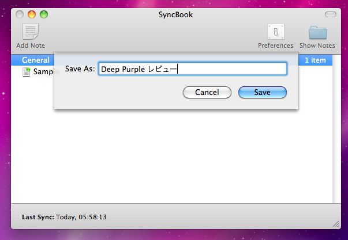Screen dimensions: 348x240
Task: Click the yellow minimize window button
Action: [x=32, y=14]
